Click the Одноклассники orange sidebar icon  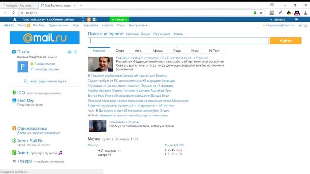[14, 128]
